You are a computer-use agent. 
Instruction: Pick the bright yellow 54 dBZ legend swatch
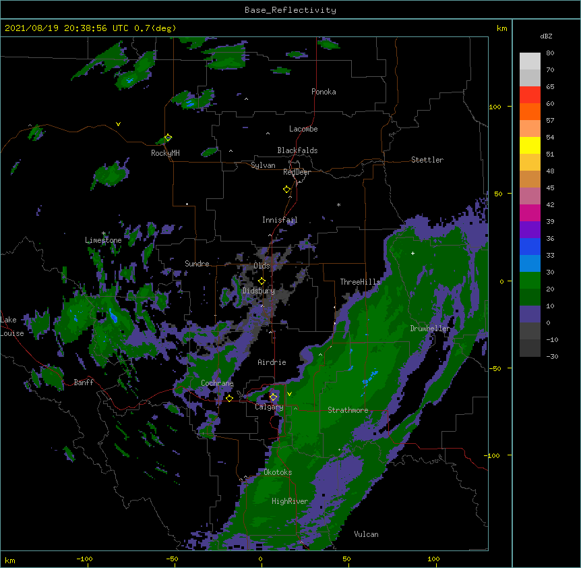530,145
